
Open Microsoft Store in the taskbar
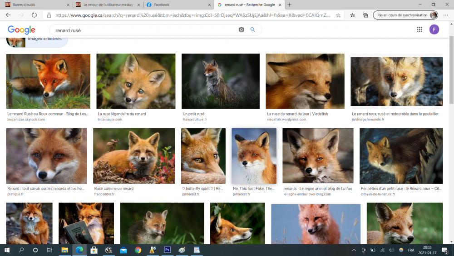tap(94, 250)
